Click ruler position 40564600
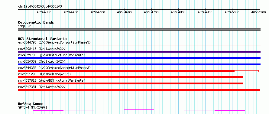The width and height of the screenshot is (269, 114). click(x=125, y=12)
